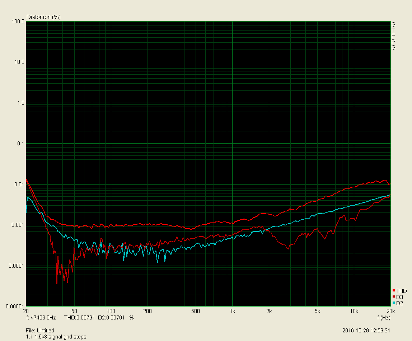The width and height of the screenshot is (412, 341).
Task: Click the File: Untitled text
Action: (x=40, y=331)
